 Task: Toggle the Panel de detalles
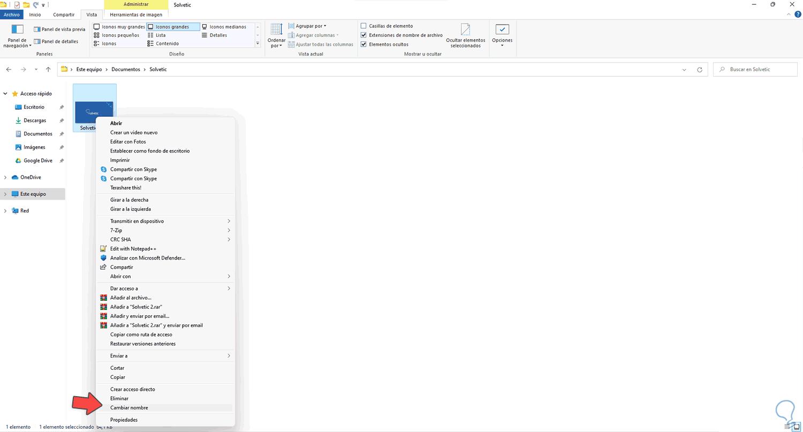click(56, 41)
